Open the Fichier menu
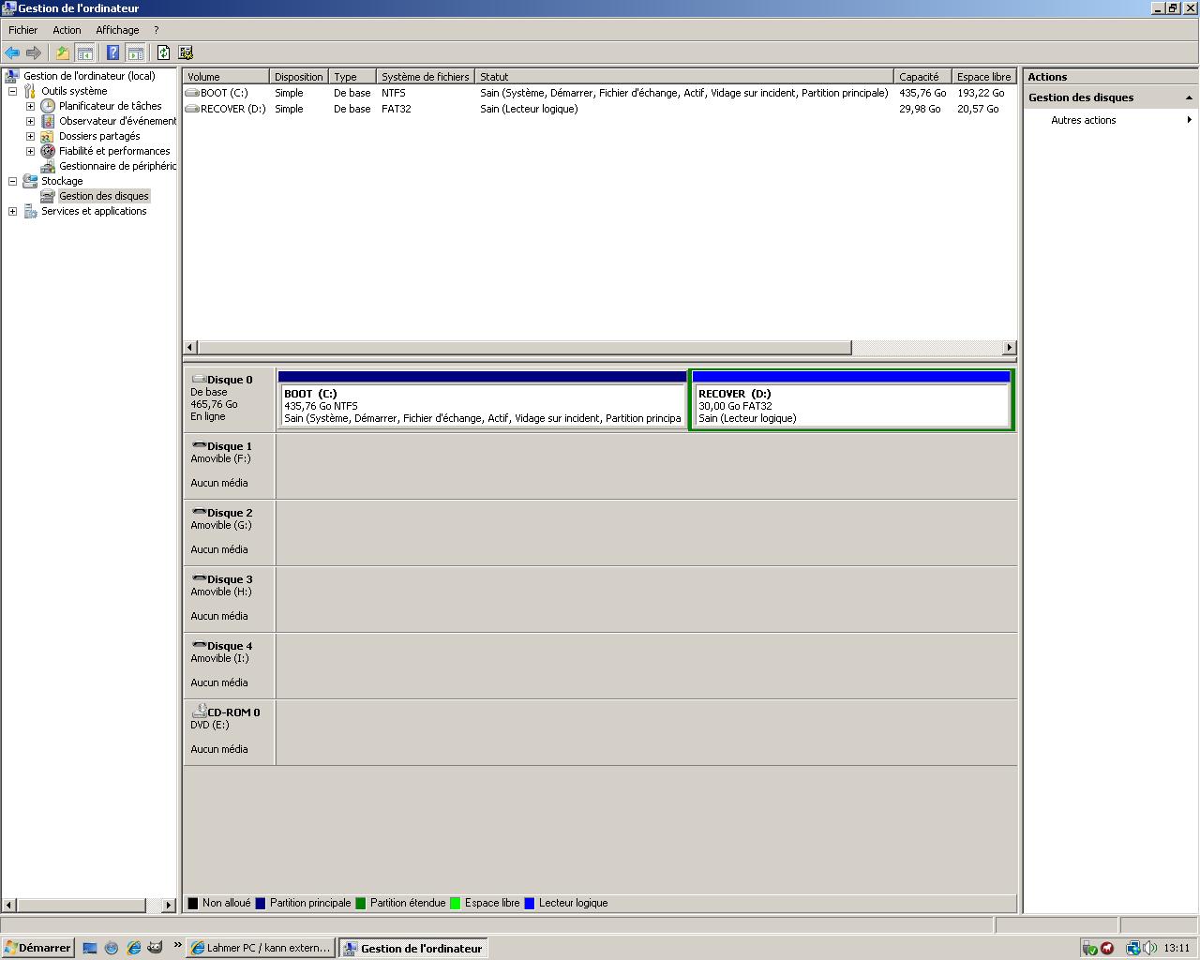Viewport: 1200px width, 960px height. coord(23,30)
